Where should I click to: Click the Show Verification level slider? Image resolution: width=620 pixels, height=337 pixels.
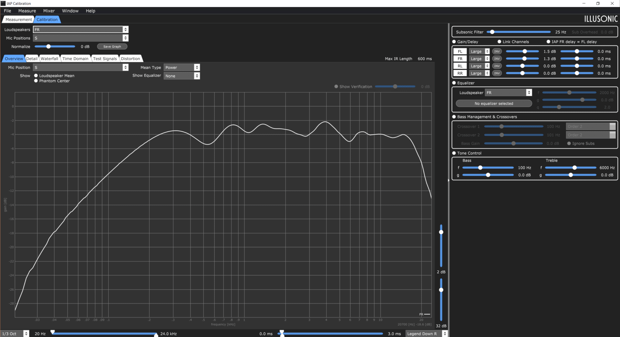coord(395,87)
